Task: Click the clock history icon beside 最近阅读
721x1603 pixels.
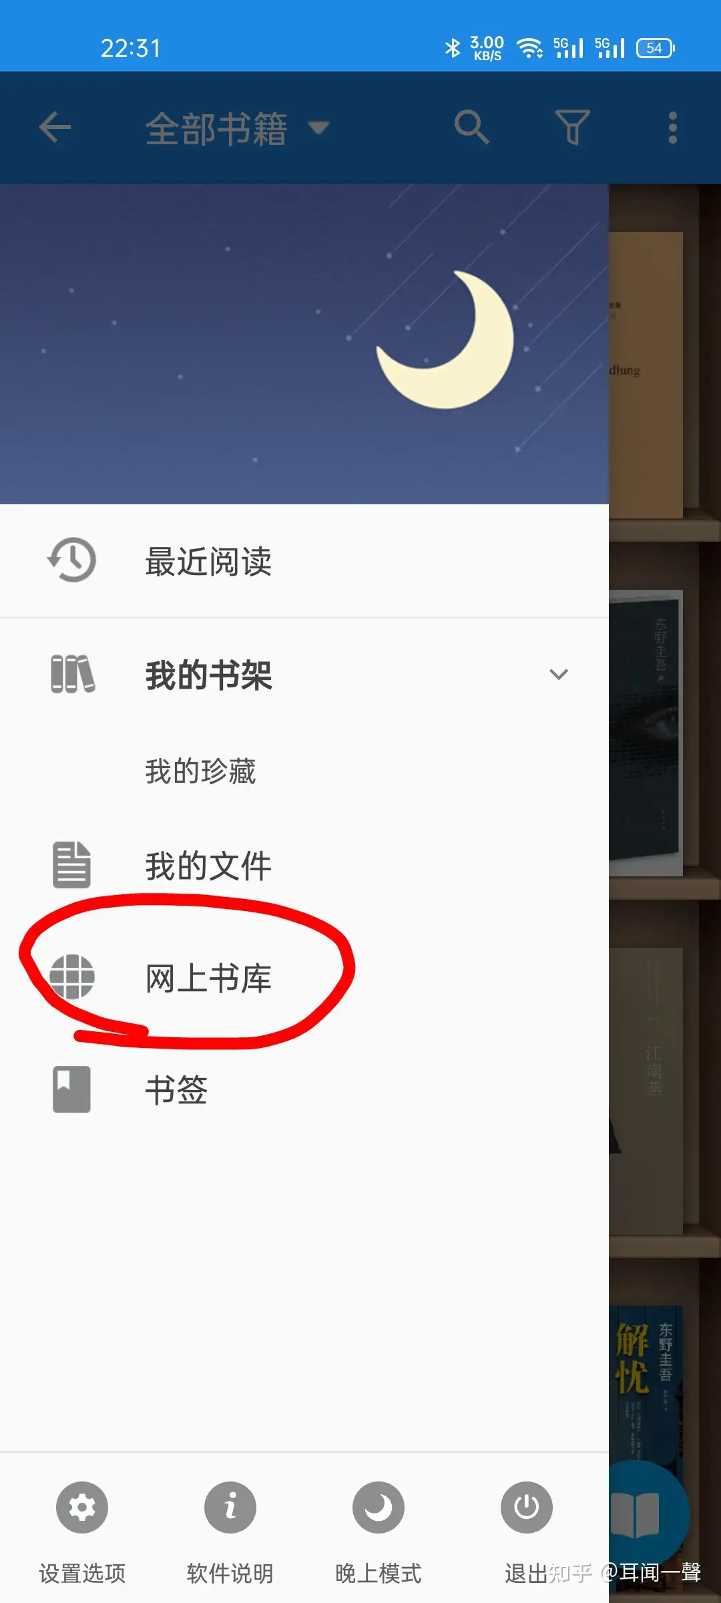Action: (x=71, y=560)
